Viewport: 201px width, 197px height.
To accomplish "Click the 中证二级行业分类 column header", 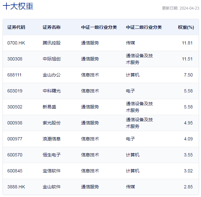I will click(x=144, y=27).
